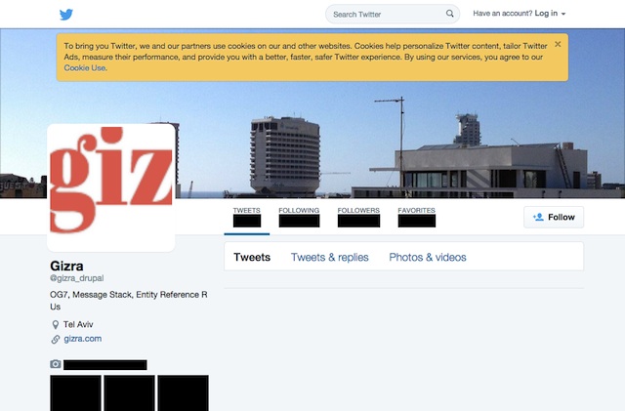Open the gizra.com website link
The image size is (625, 411).
82,339
